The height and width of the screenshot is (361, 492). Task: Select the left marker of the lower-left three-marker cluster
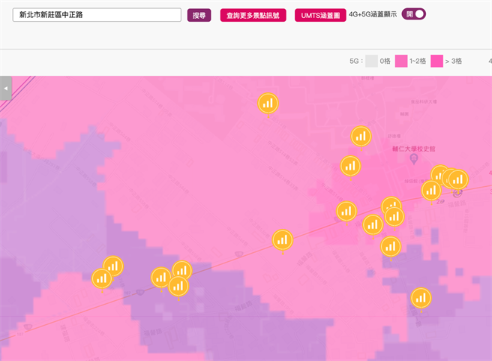(x=160, y=278)
